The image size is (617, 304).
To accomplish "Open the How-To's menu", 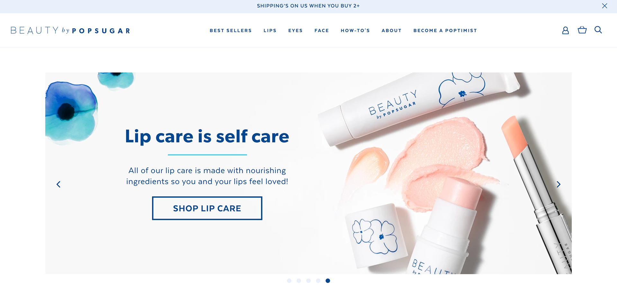I will coord(355,31).
